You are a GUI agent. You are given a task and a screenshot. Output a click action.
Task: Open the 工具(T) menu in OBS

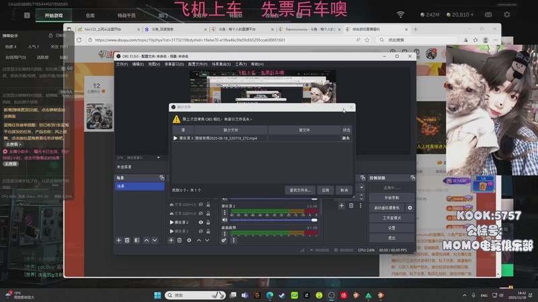point(241,64)
